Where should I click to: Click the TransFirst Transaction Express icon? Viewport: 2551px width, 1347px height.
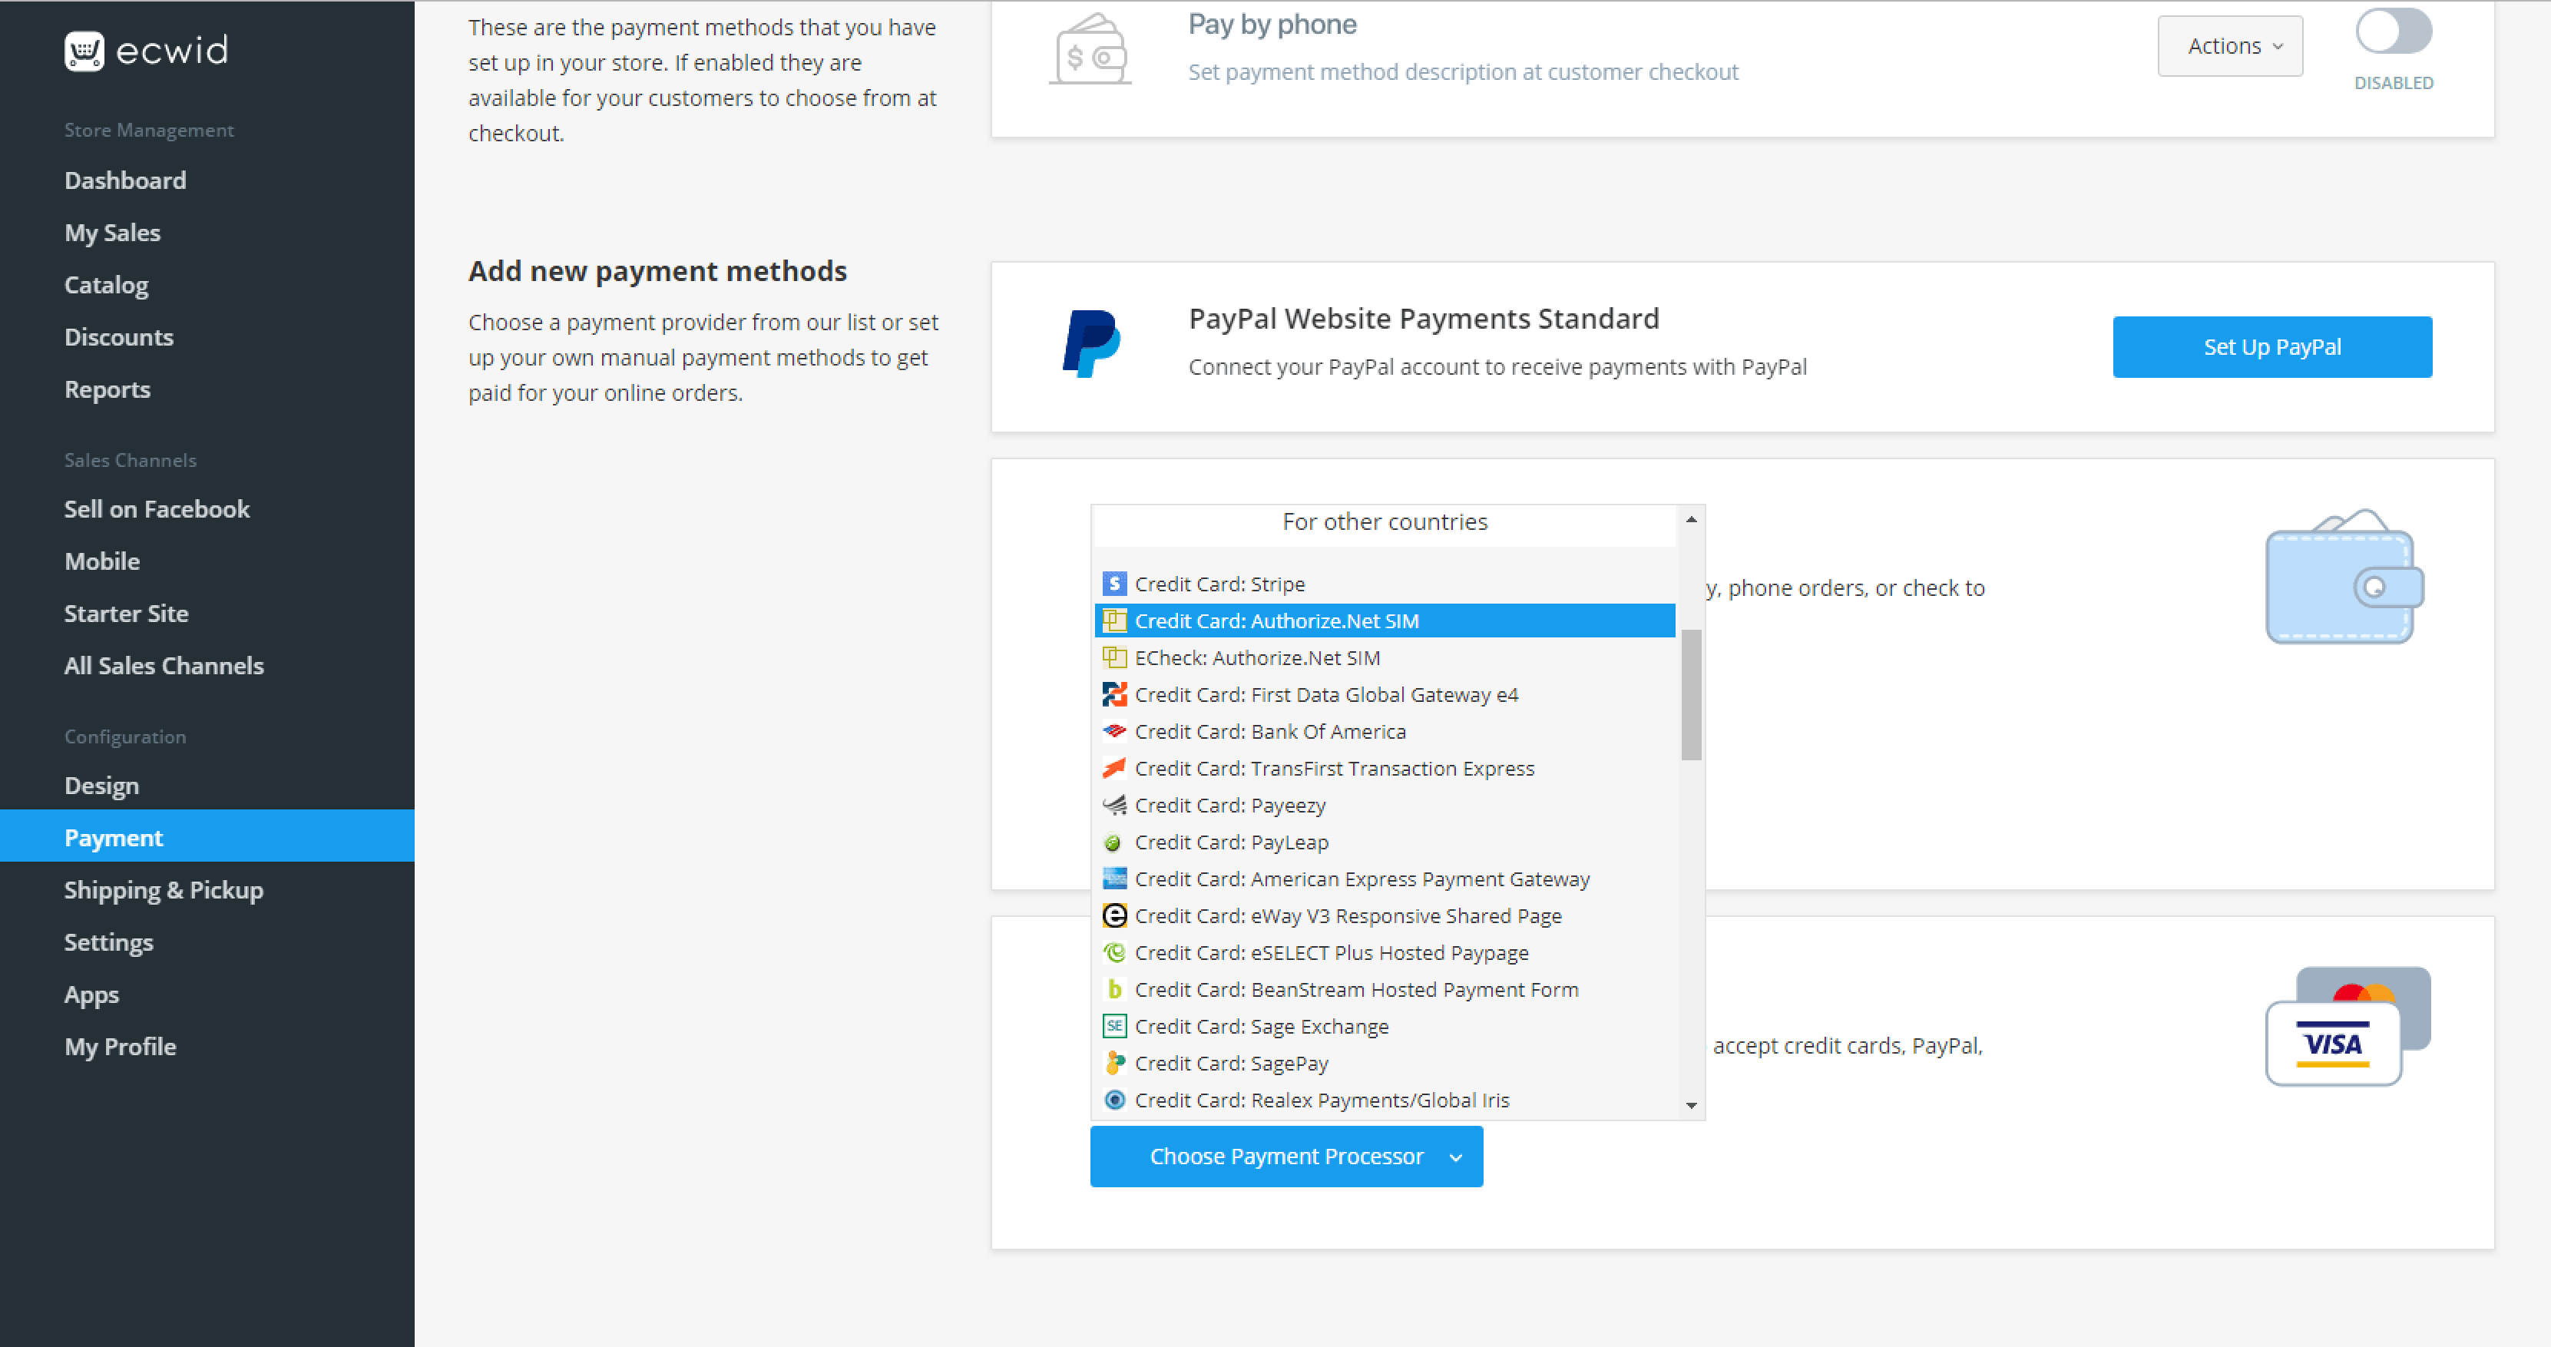(1114, 769)
